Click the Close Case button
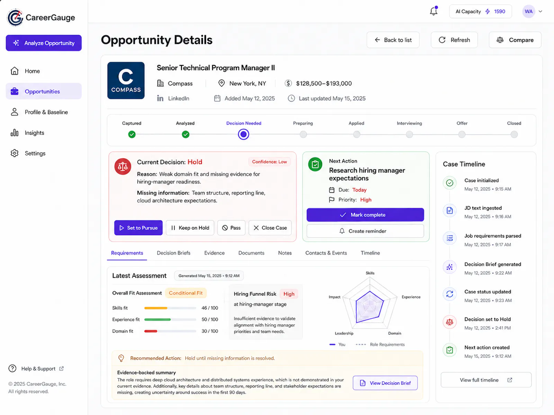The image size is (554, 415). pyautogui.click(x=270, y=228)
